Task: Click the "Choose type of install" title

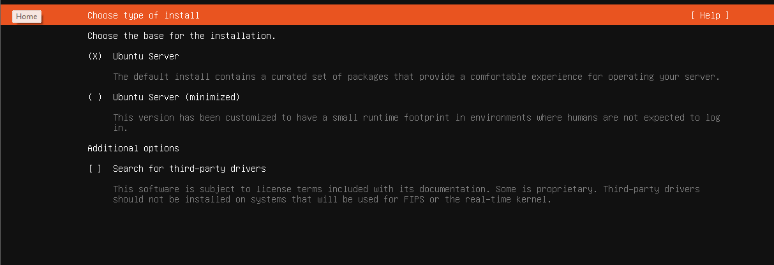Action: tap(143, 15)
